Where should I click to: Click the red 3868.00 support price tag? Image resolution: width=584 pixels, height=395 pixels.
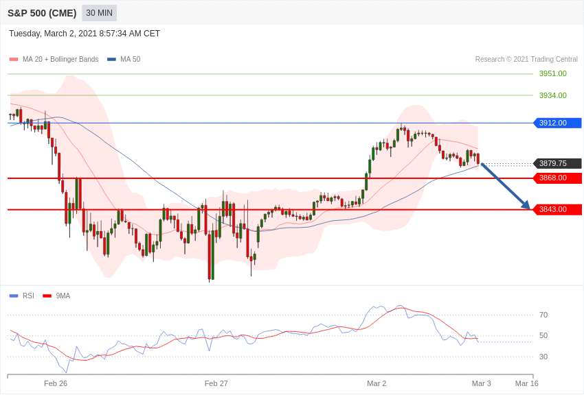click(557, 178)
